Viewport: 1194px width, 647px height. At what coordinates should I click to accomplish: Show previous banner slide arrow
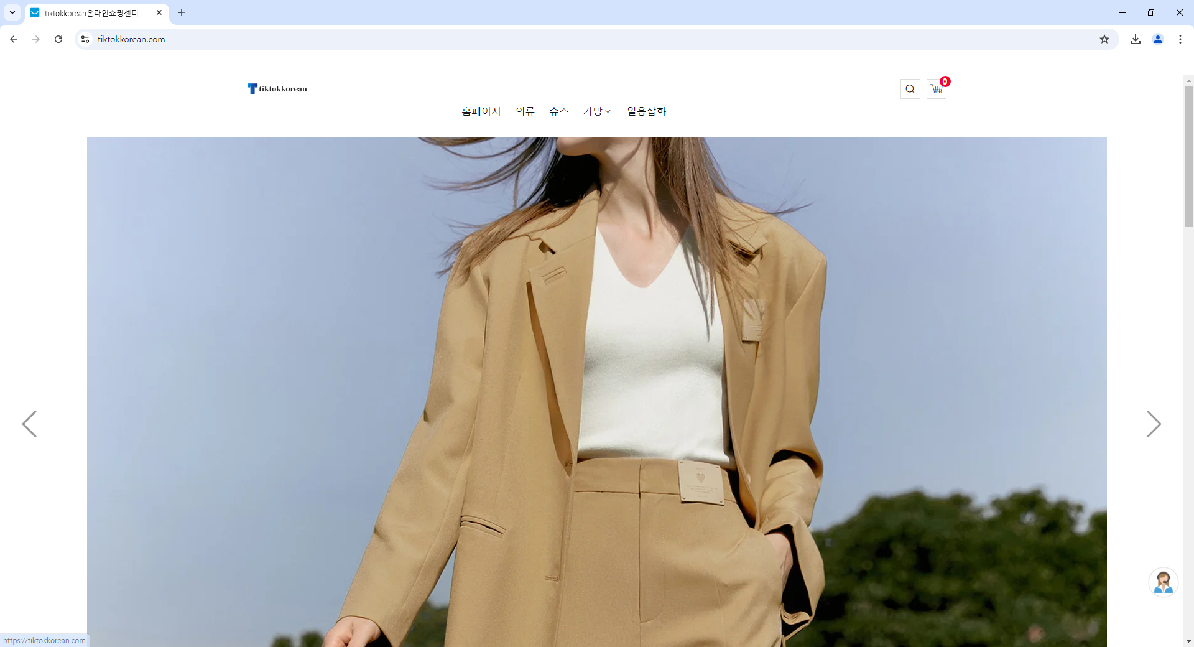point(29,424)
